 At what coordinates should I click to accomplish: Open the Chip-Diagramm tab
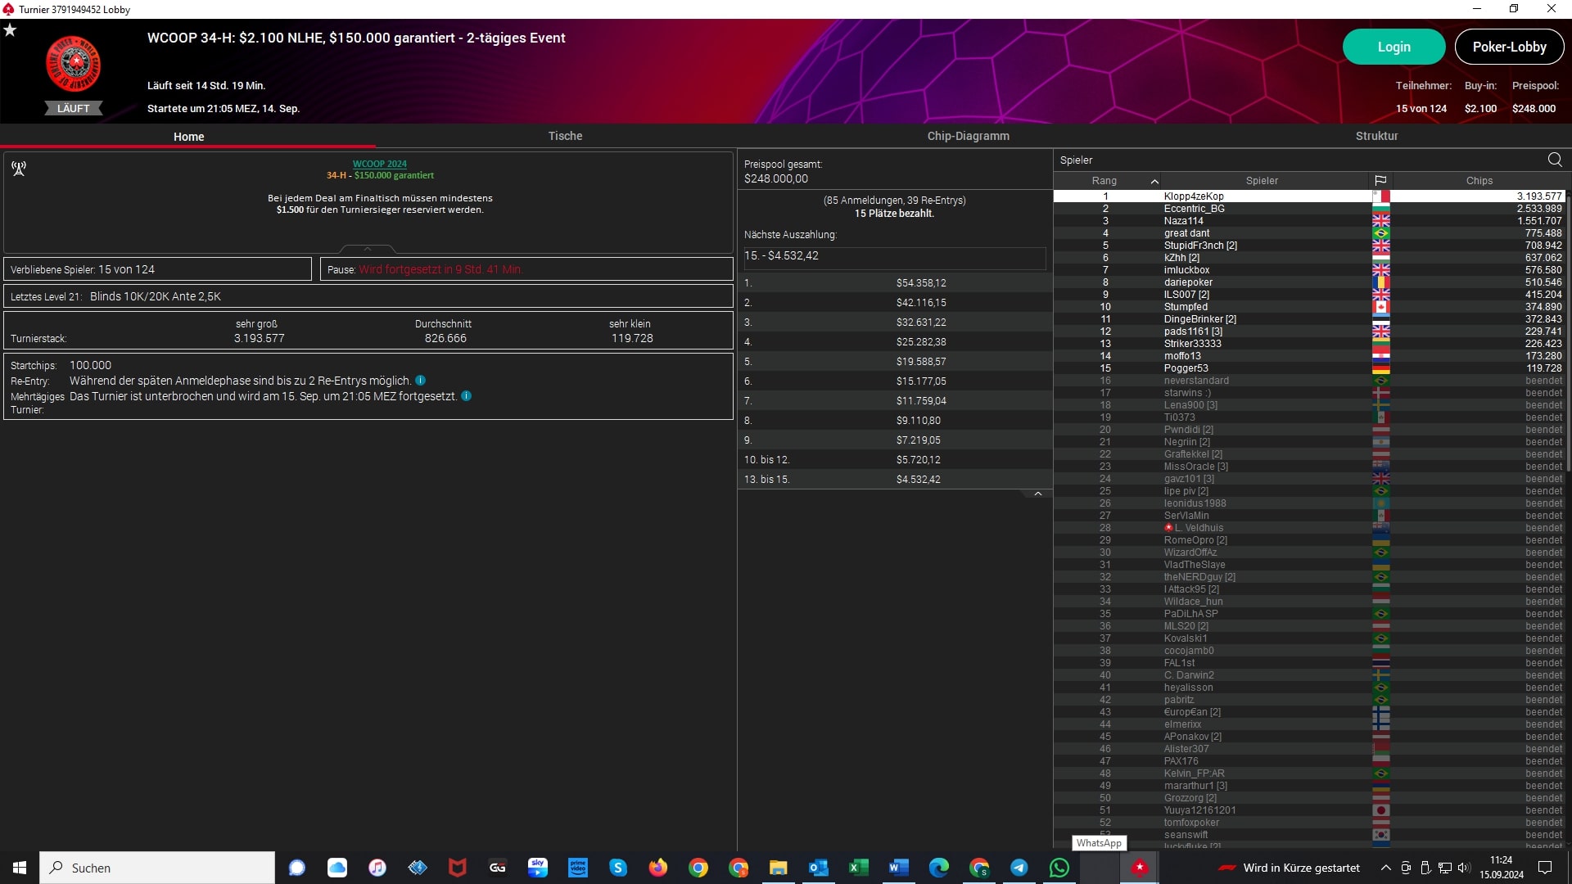click(968, 136)
